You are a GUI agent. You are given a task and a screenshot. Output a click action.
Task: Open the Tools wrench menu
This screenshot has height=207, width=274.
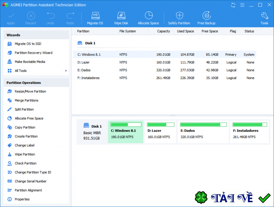click(264, 18)
